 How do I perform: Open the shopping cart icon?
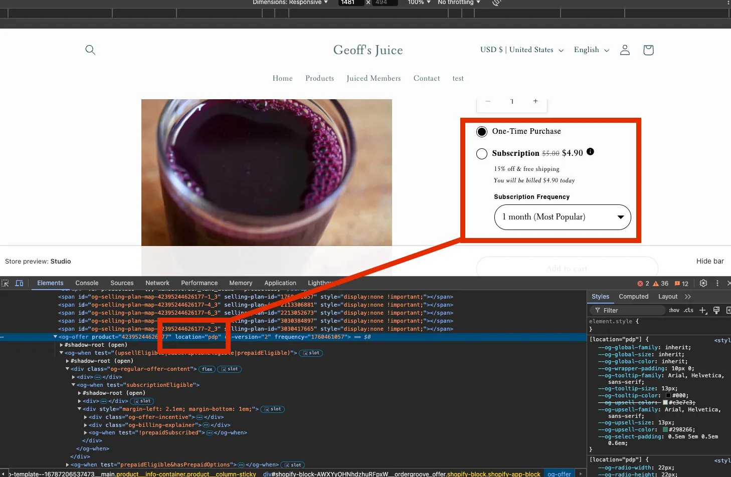click(648, 50)
